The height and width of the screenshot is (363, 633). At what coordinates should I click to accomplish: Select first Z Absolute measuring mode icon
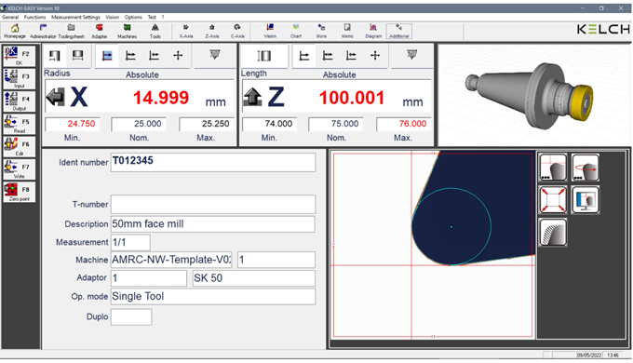pyautogui.click(x=304, y=55)
